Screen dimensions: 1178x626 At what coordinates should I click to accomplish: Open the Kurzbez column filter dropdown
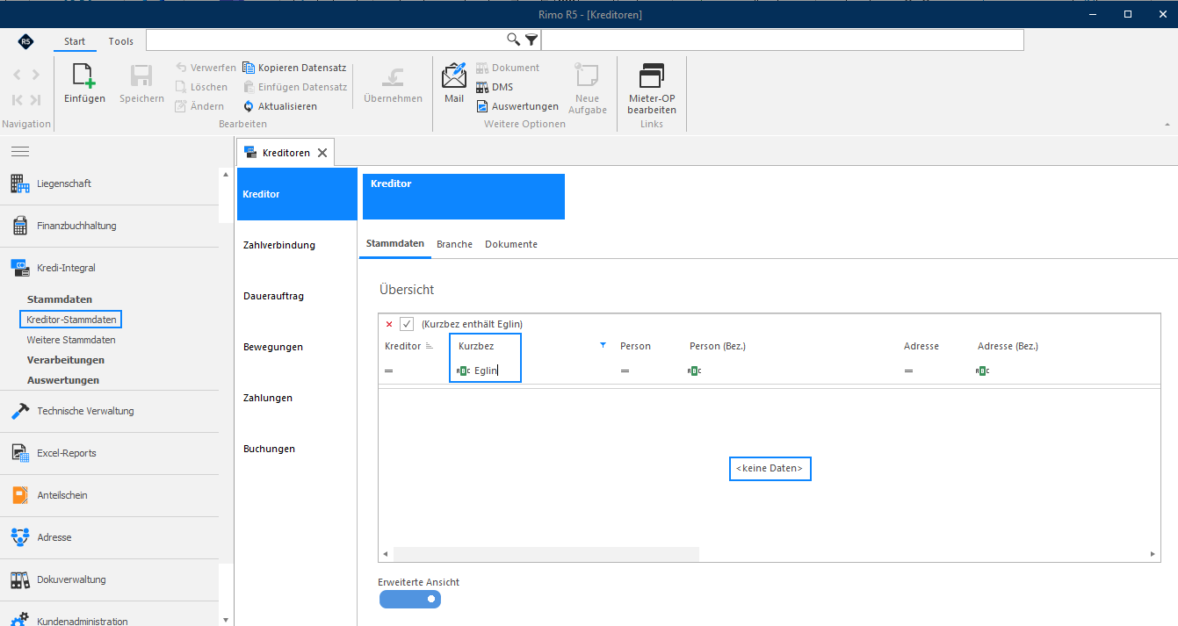pyautogui.click(x=603, y=346)
